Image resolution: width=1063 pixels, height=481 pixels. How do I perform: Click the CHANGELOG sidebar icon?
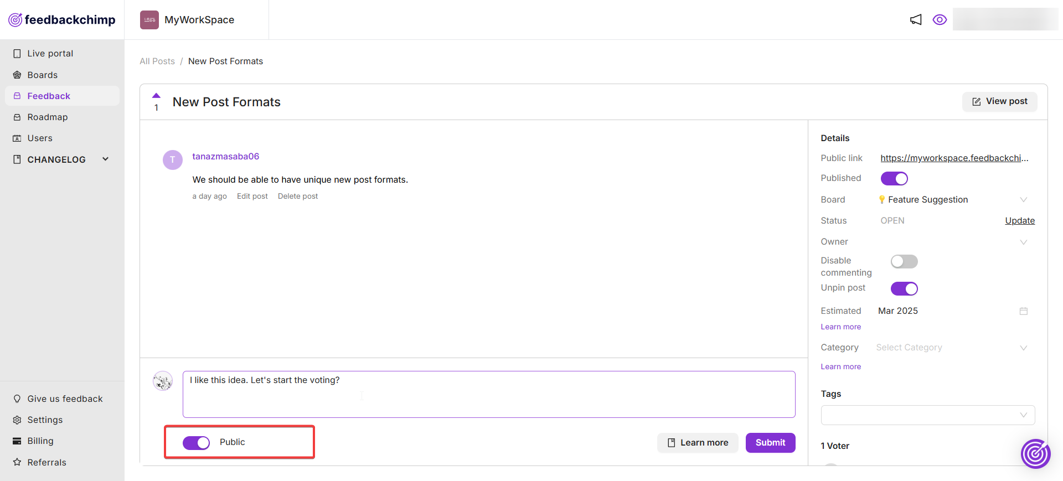[17, 159]
